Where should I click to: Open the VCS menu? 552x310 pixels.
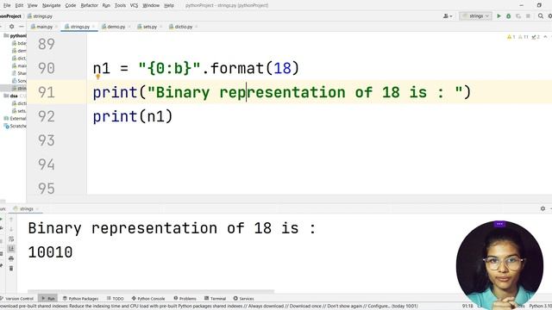[135, 6]
